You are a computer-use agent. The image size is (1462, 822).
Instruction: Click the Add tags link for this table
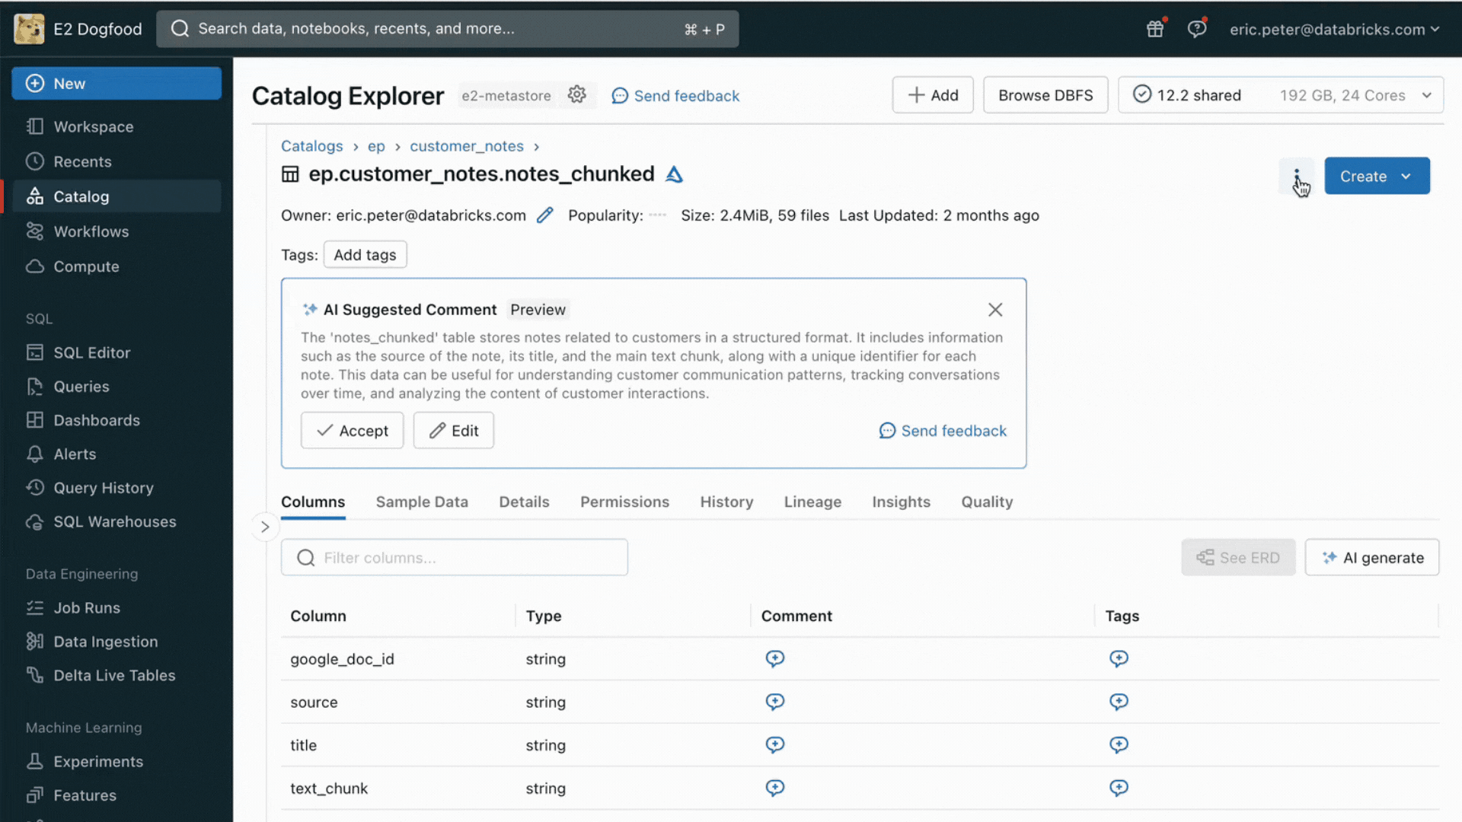point(365,254)
